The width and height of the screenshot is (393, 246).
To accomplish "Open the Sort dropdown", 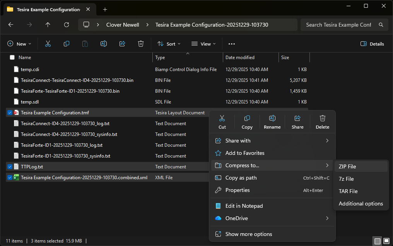I will 169,44.
